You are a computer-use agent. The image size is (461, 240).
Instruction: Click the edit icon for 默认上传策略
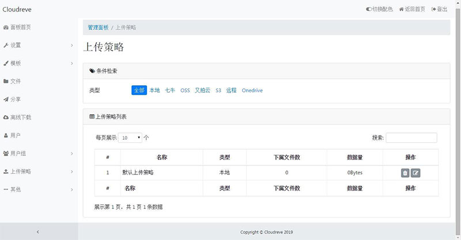(415, 173)
